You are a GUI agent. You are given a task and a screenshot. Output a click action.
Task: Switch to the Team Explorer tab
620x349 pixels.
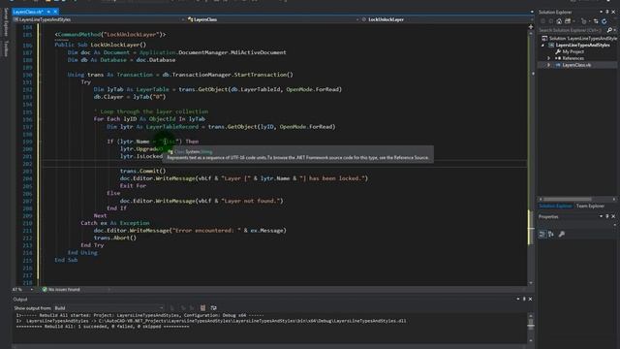[590, 206]
